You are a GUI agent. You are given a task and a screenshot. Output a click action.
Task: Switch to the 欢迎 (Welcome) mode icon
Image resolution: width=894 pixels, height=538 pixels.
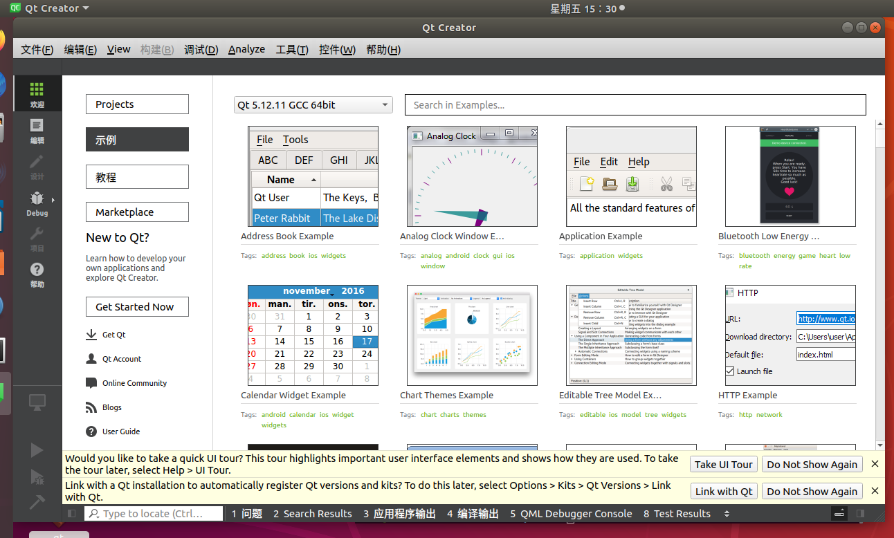pos(37,93)
